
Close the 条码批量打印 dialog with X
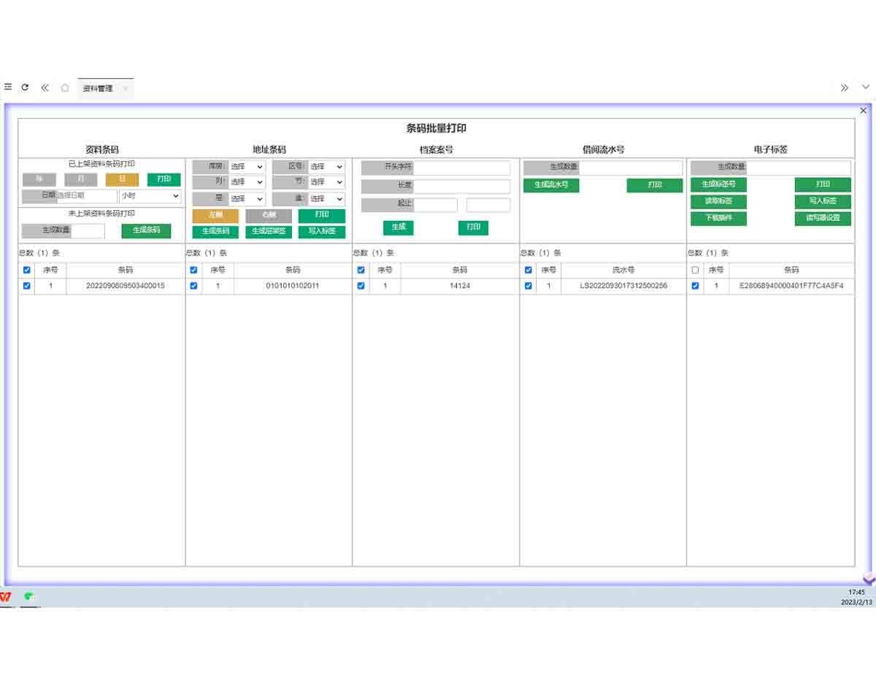(x=863, y=111)
